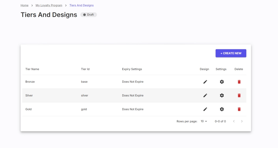Click the Expiry Settings column header
This screenshot has height=148, width=278.
132,69
